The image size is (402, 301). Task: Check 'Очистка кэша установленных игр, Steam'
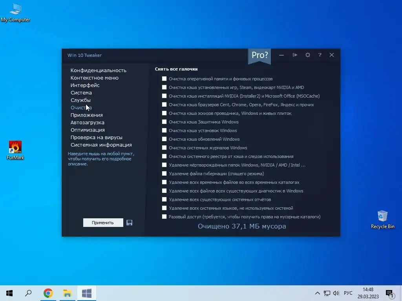(x=164, y=87)
